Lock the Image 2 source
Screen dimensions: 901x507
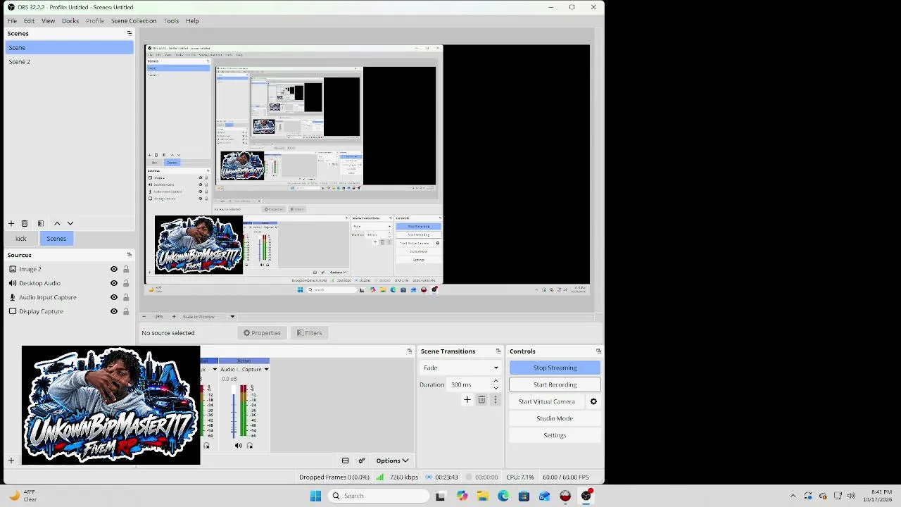(126, 269)
